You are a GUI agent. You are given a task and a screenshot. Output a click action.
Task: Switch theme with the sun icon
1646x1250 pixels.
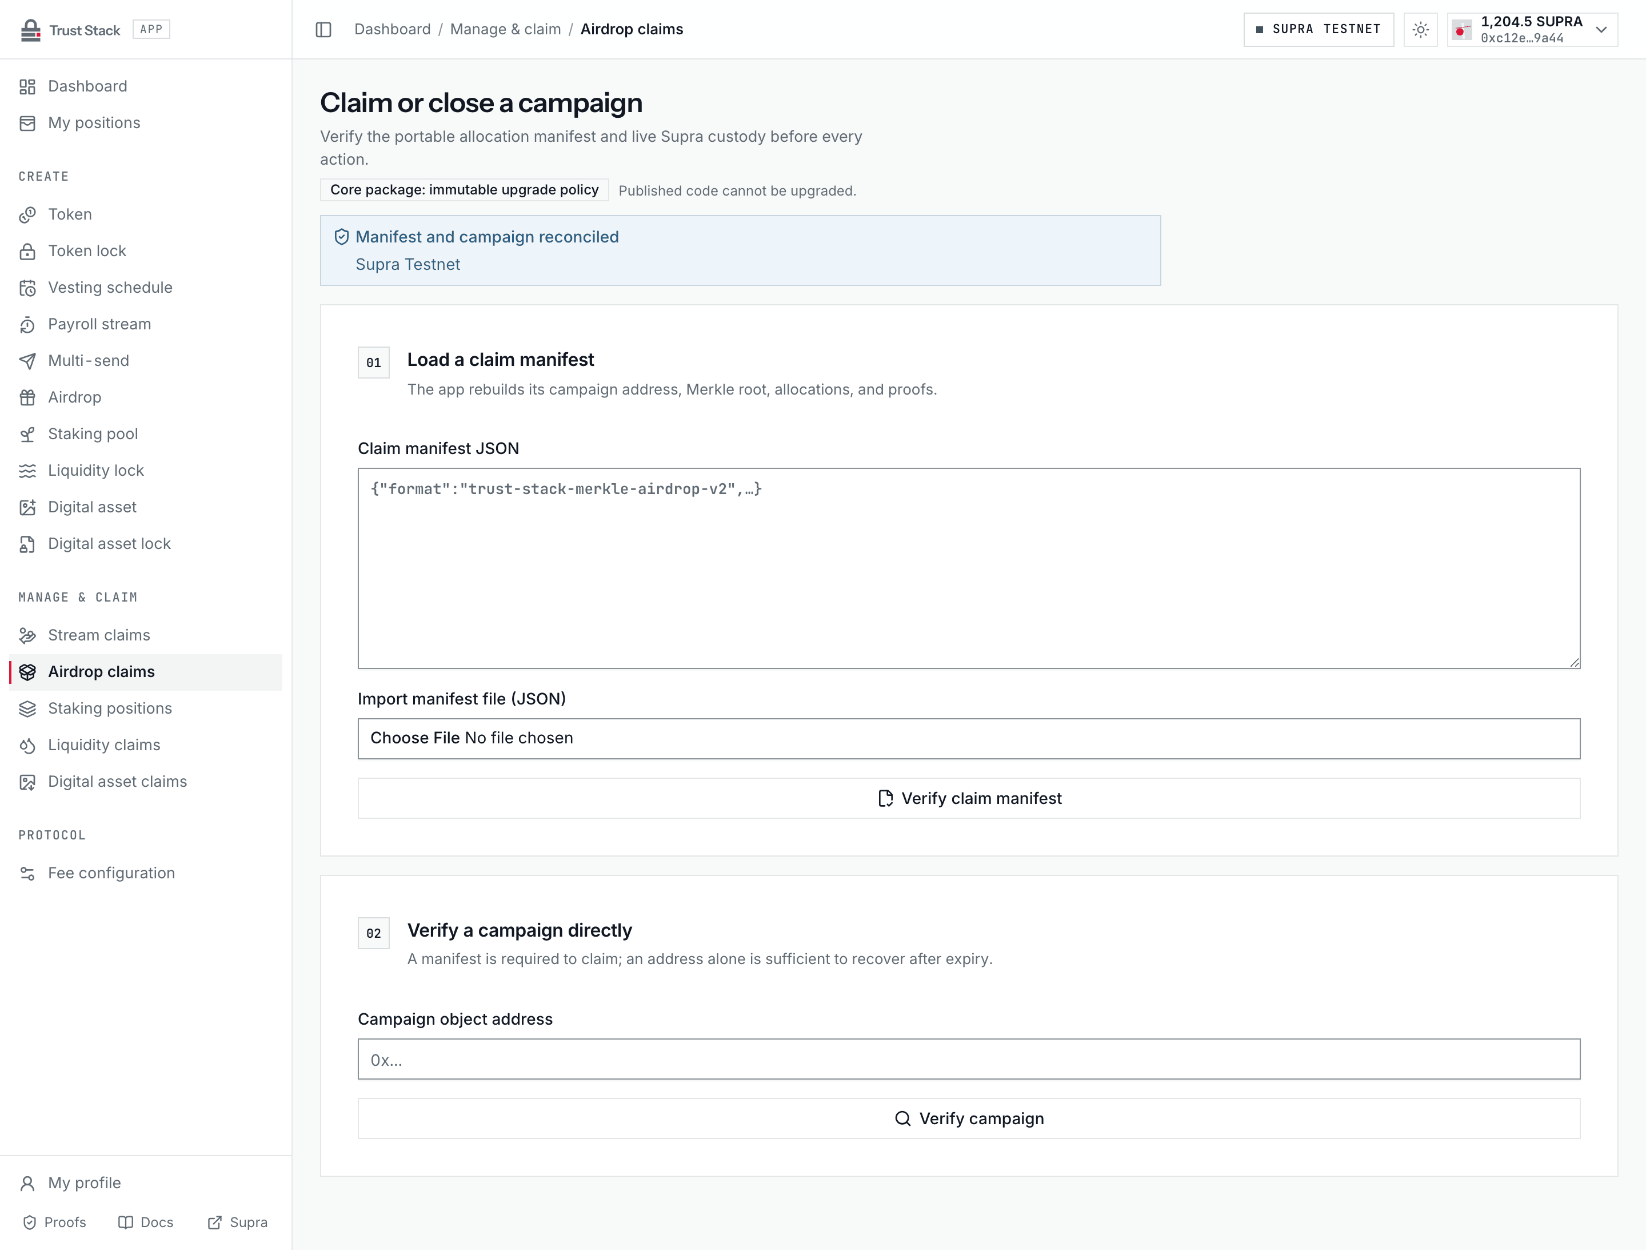(1420, 30)
